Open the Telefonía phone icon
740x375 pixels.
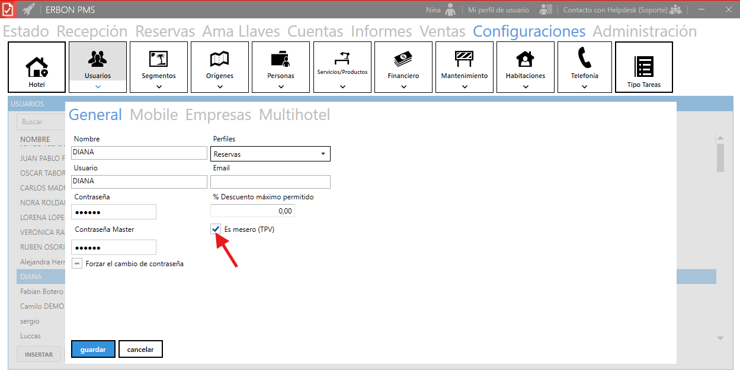pos(584,59)
